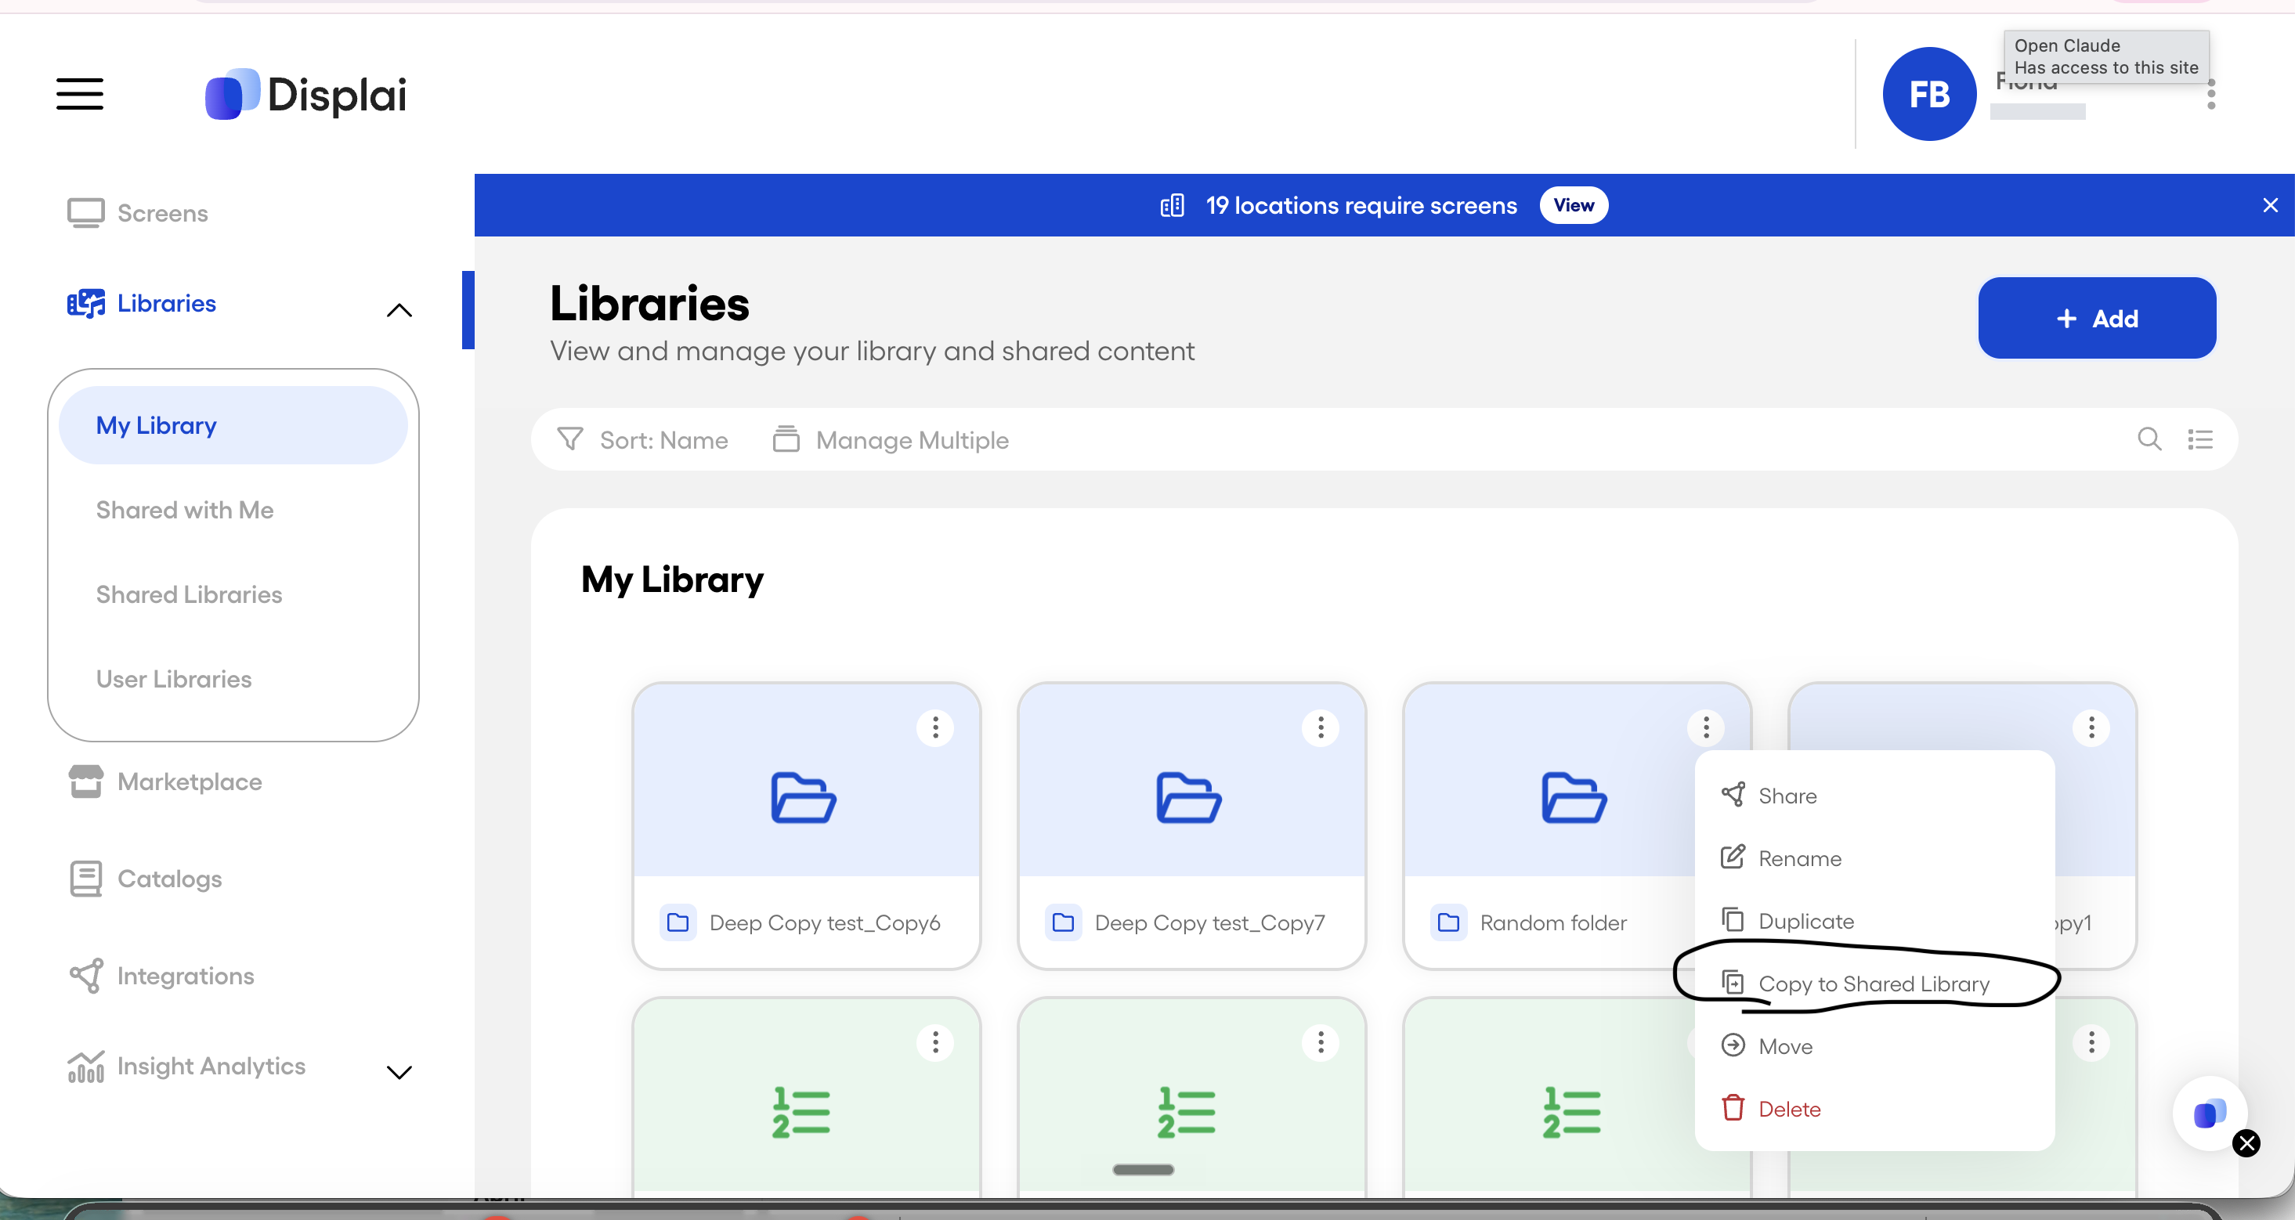Screen dimensions: 2295x1220
Task: Click the Deep Copy test_Copy7 name
Action: pos(1210,922)
